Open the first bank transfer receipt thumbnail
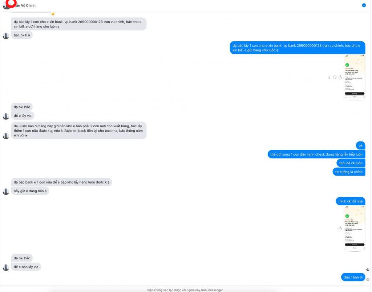 click(355, 77)
